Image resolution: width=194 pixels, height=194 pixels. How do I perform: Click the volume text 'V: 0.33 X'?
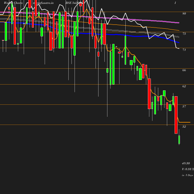(x=188, y=169)
